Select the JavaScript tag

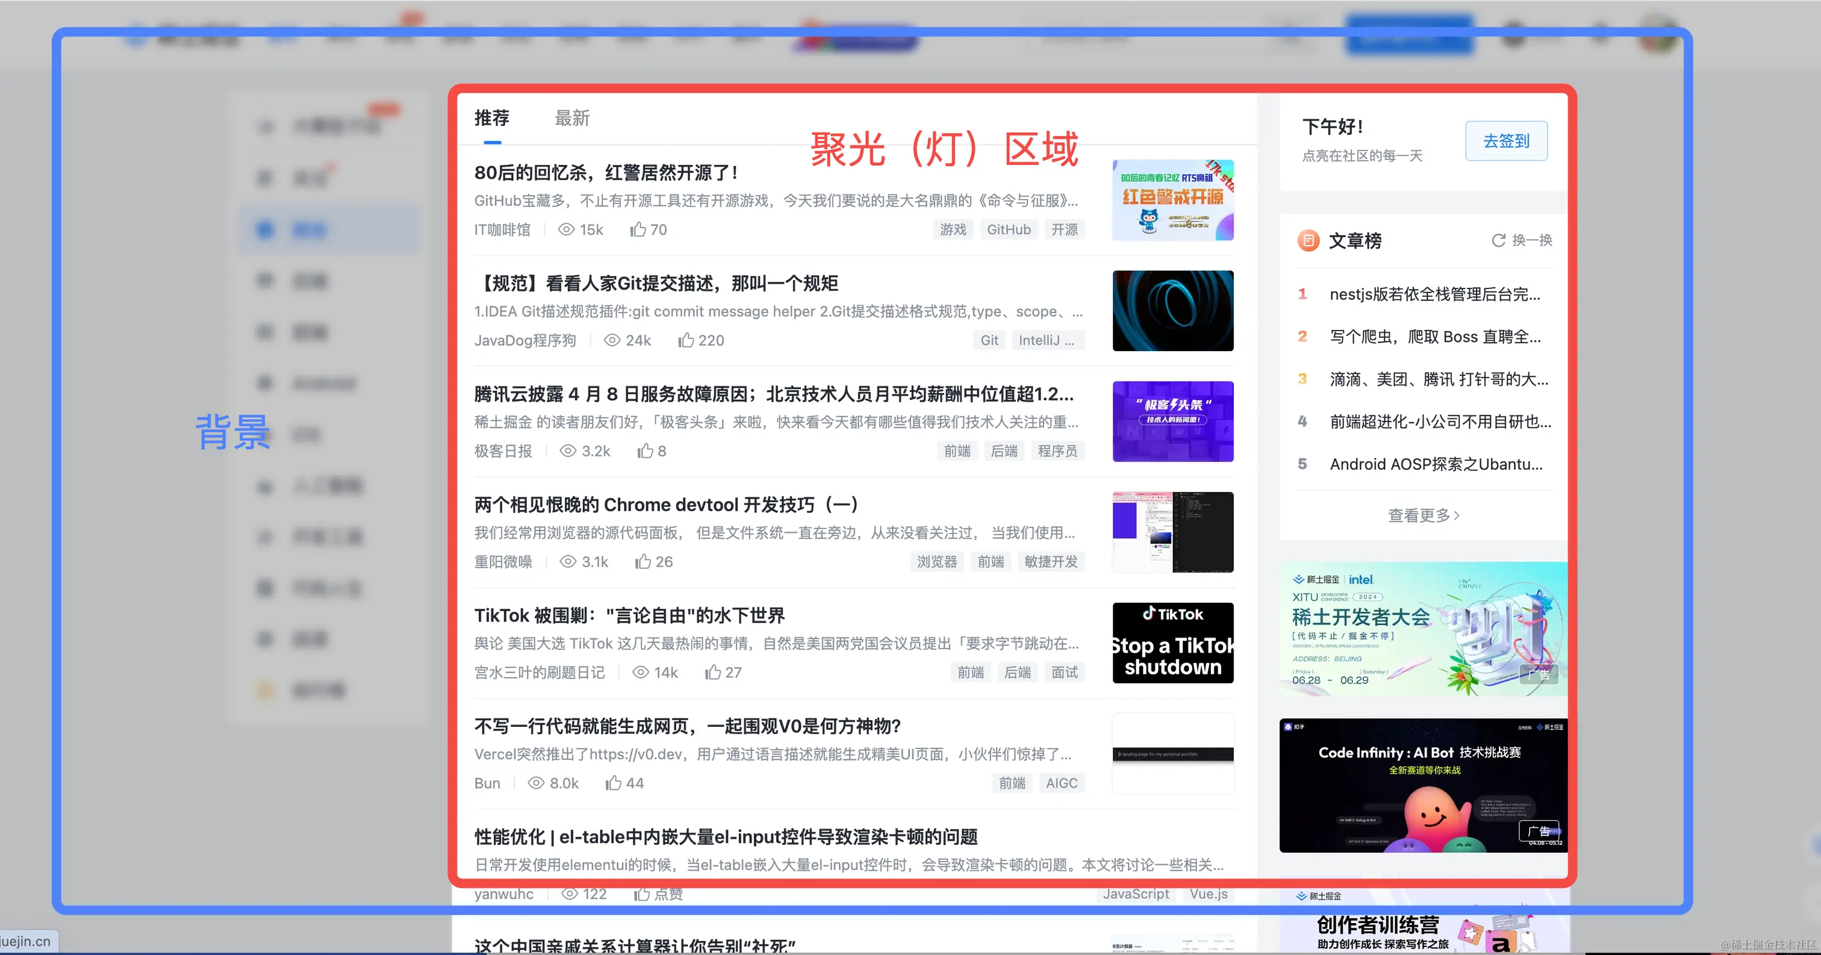(1135, 894)
